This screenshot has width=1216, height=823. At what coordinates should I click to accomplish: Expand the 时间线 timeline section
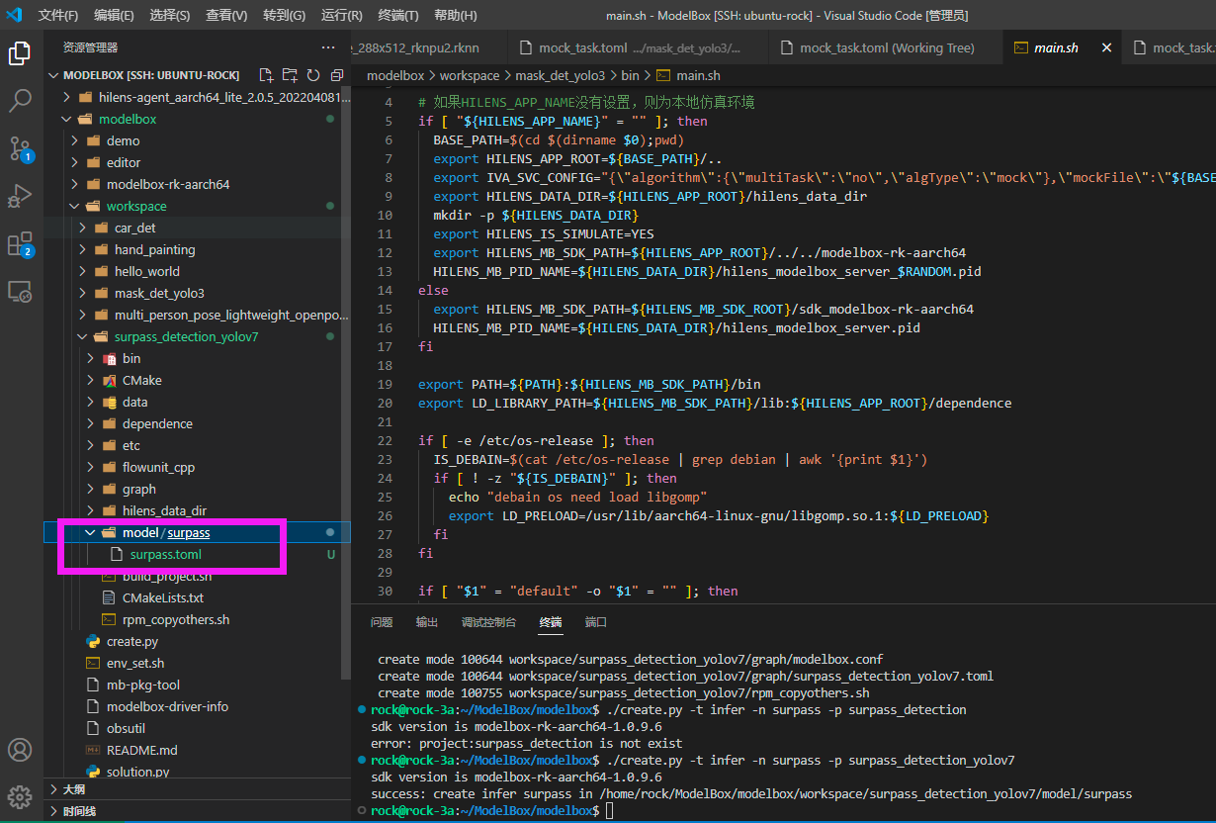(79, 811)
